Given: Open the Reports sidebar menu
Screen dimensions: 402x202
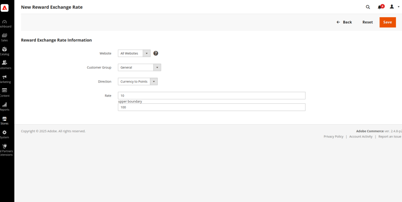Looking at the screenshot, I should (4, 107).
